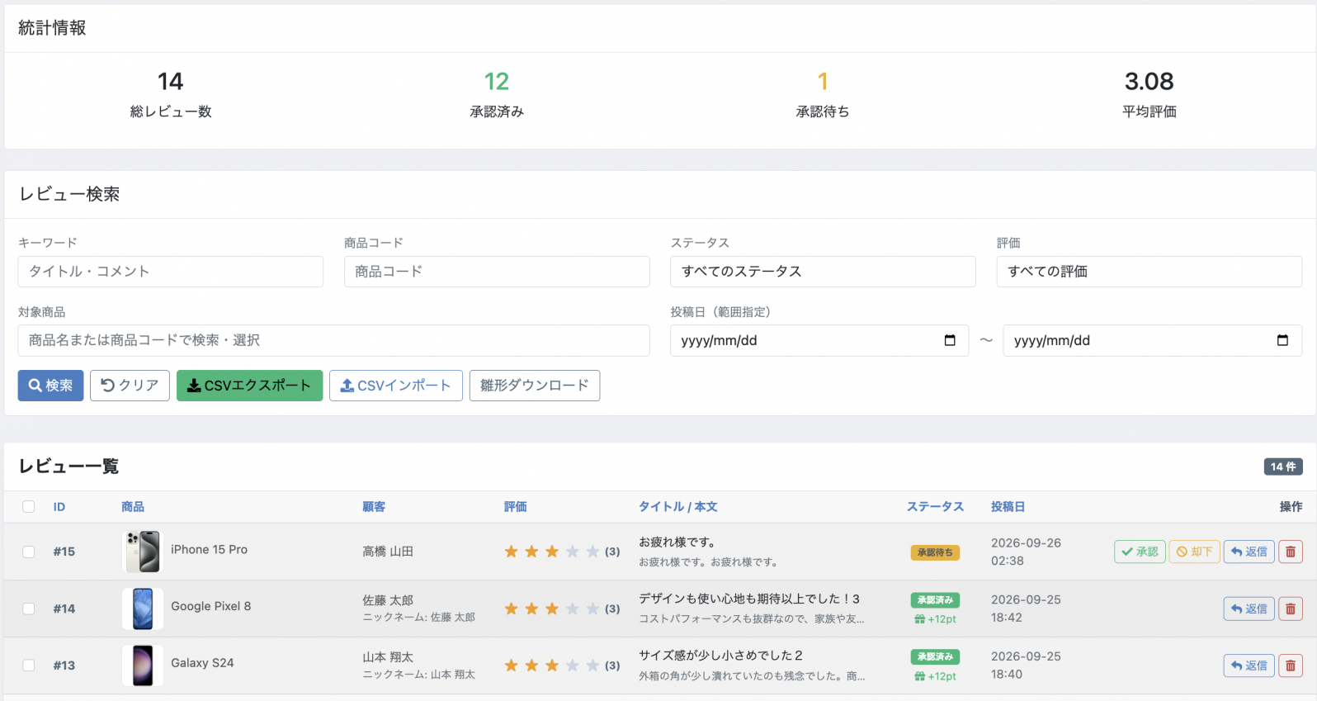1317x701 pixels.
Task: Reject review #15 with 却下 button
Action: pos(1194,552)
